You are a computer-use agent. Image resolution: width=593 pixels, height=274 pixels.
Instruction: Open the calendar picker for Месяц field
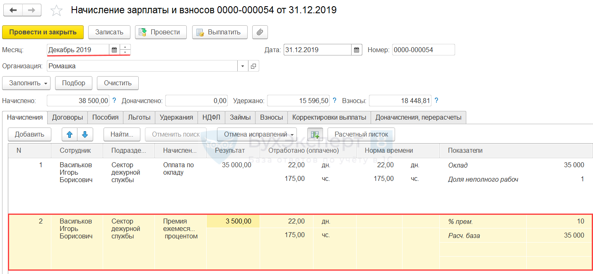114,50
